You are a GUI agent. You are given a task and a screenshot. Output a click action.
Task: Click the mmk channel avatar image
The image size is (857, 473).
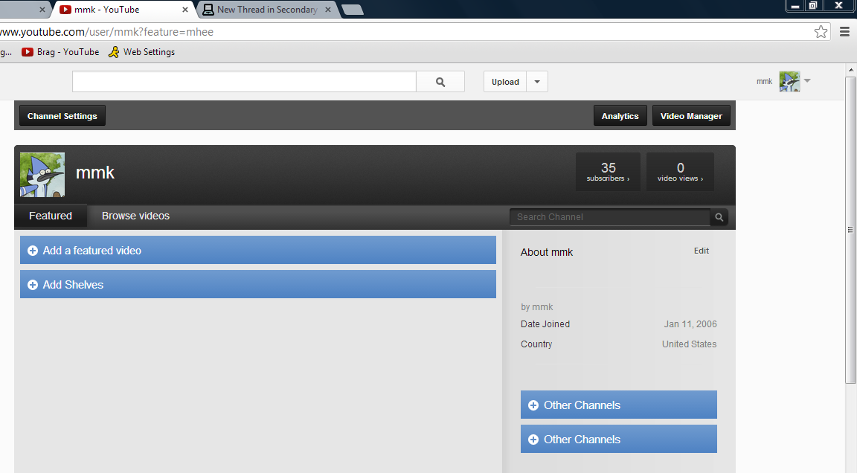pyautogui.click(x=42, y=175)
